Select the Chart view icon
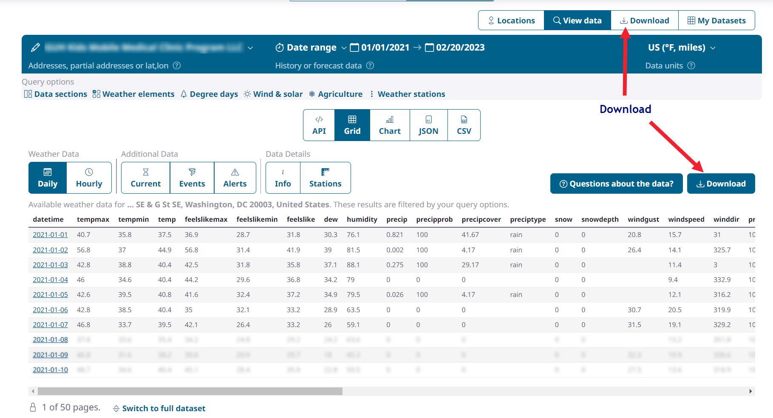 coord(389,125)
